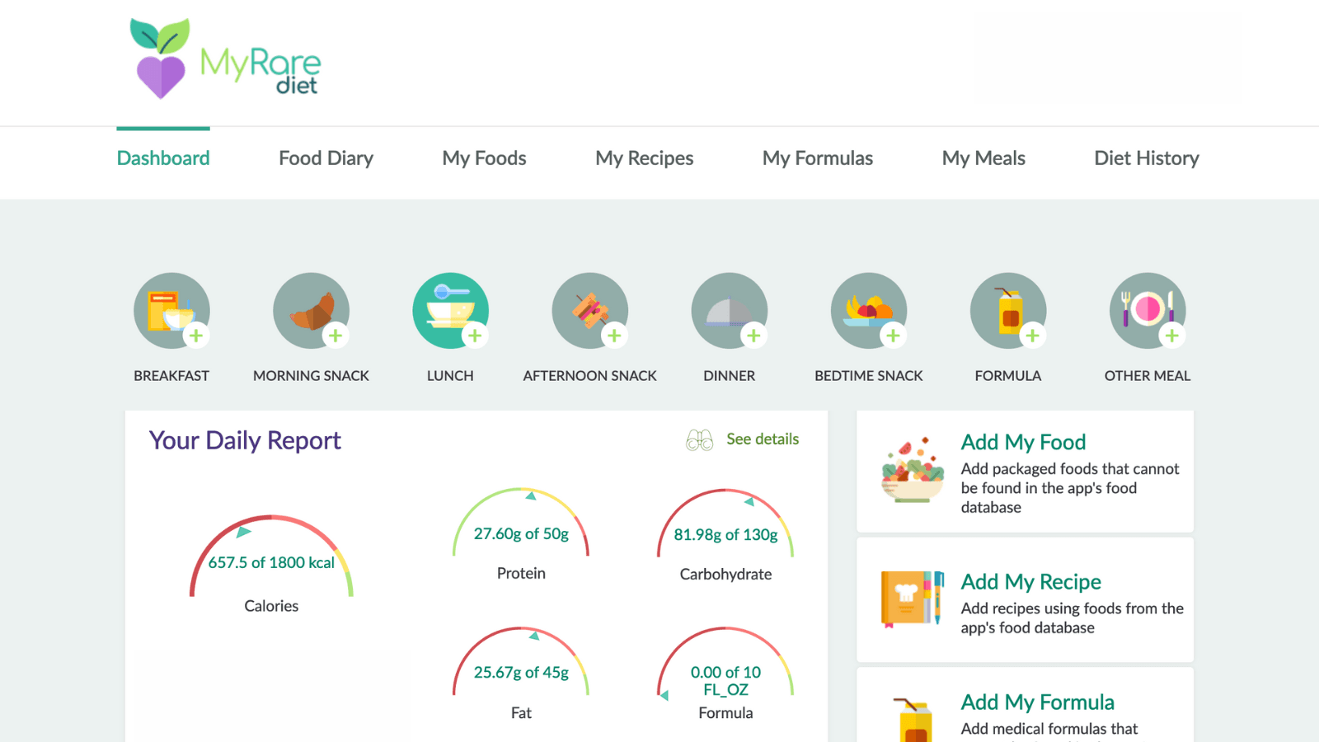Click the juice box icon beside Add My Formula
Image resolution: width=1319 pixels, height=742 pixels.
point(913,720)
